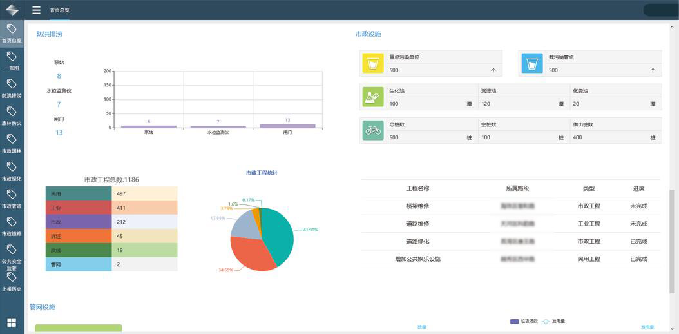
Task: Go to 市政园林 in the sidebar
Action: pyautogui.click(x=12, y=143)
